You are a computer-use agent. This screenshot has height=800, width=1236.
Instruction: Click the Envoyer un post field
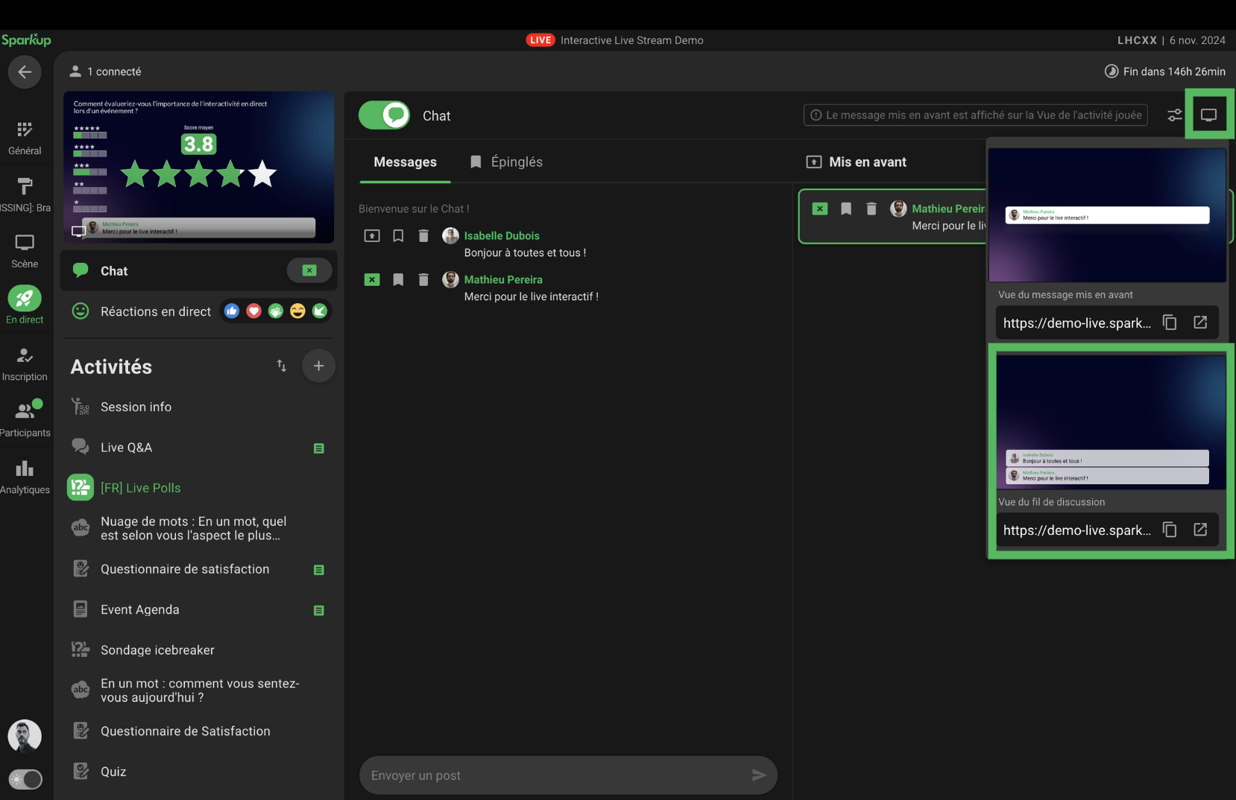click(555, 775)
